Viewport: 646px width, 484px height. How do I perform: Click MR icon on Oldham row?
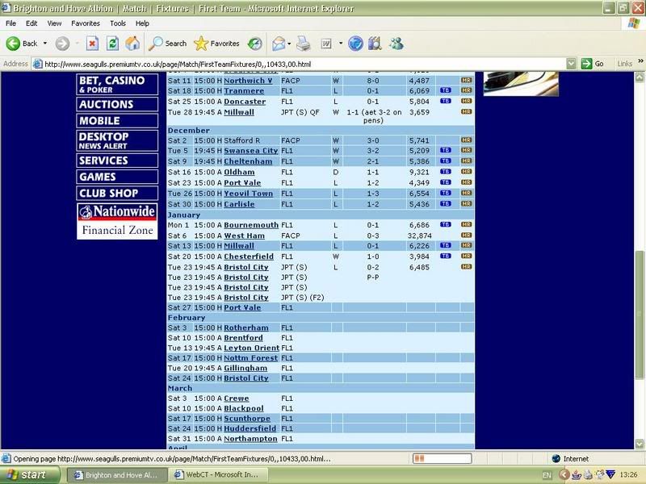point(467,172)
